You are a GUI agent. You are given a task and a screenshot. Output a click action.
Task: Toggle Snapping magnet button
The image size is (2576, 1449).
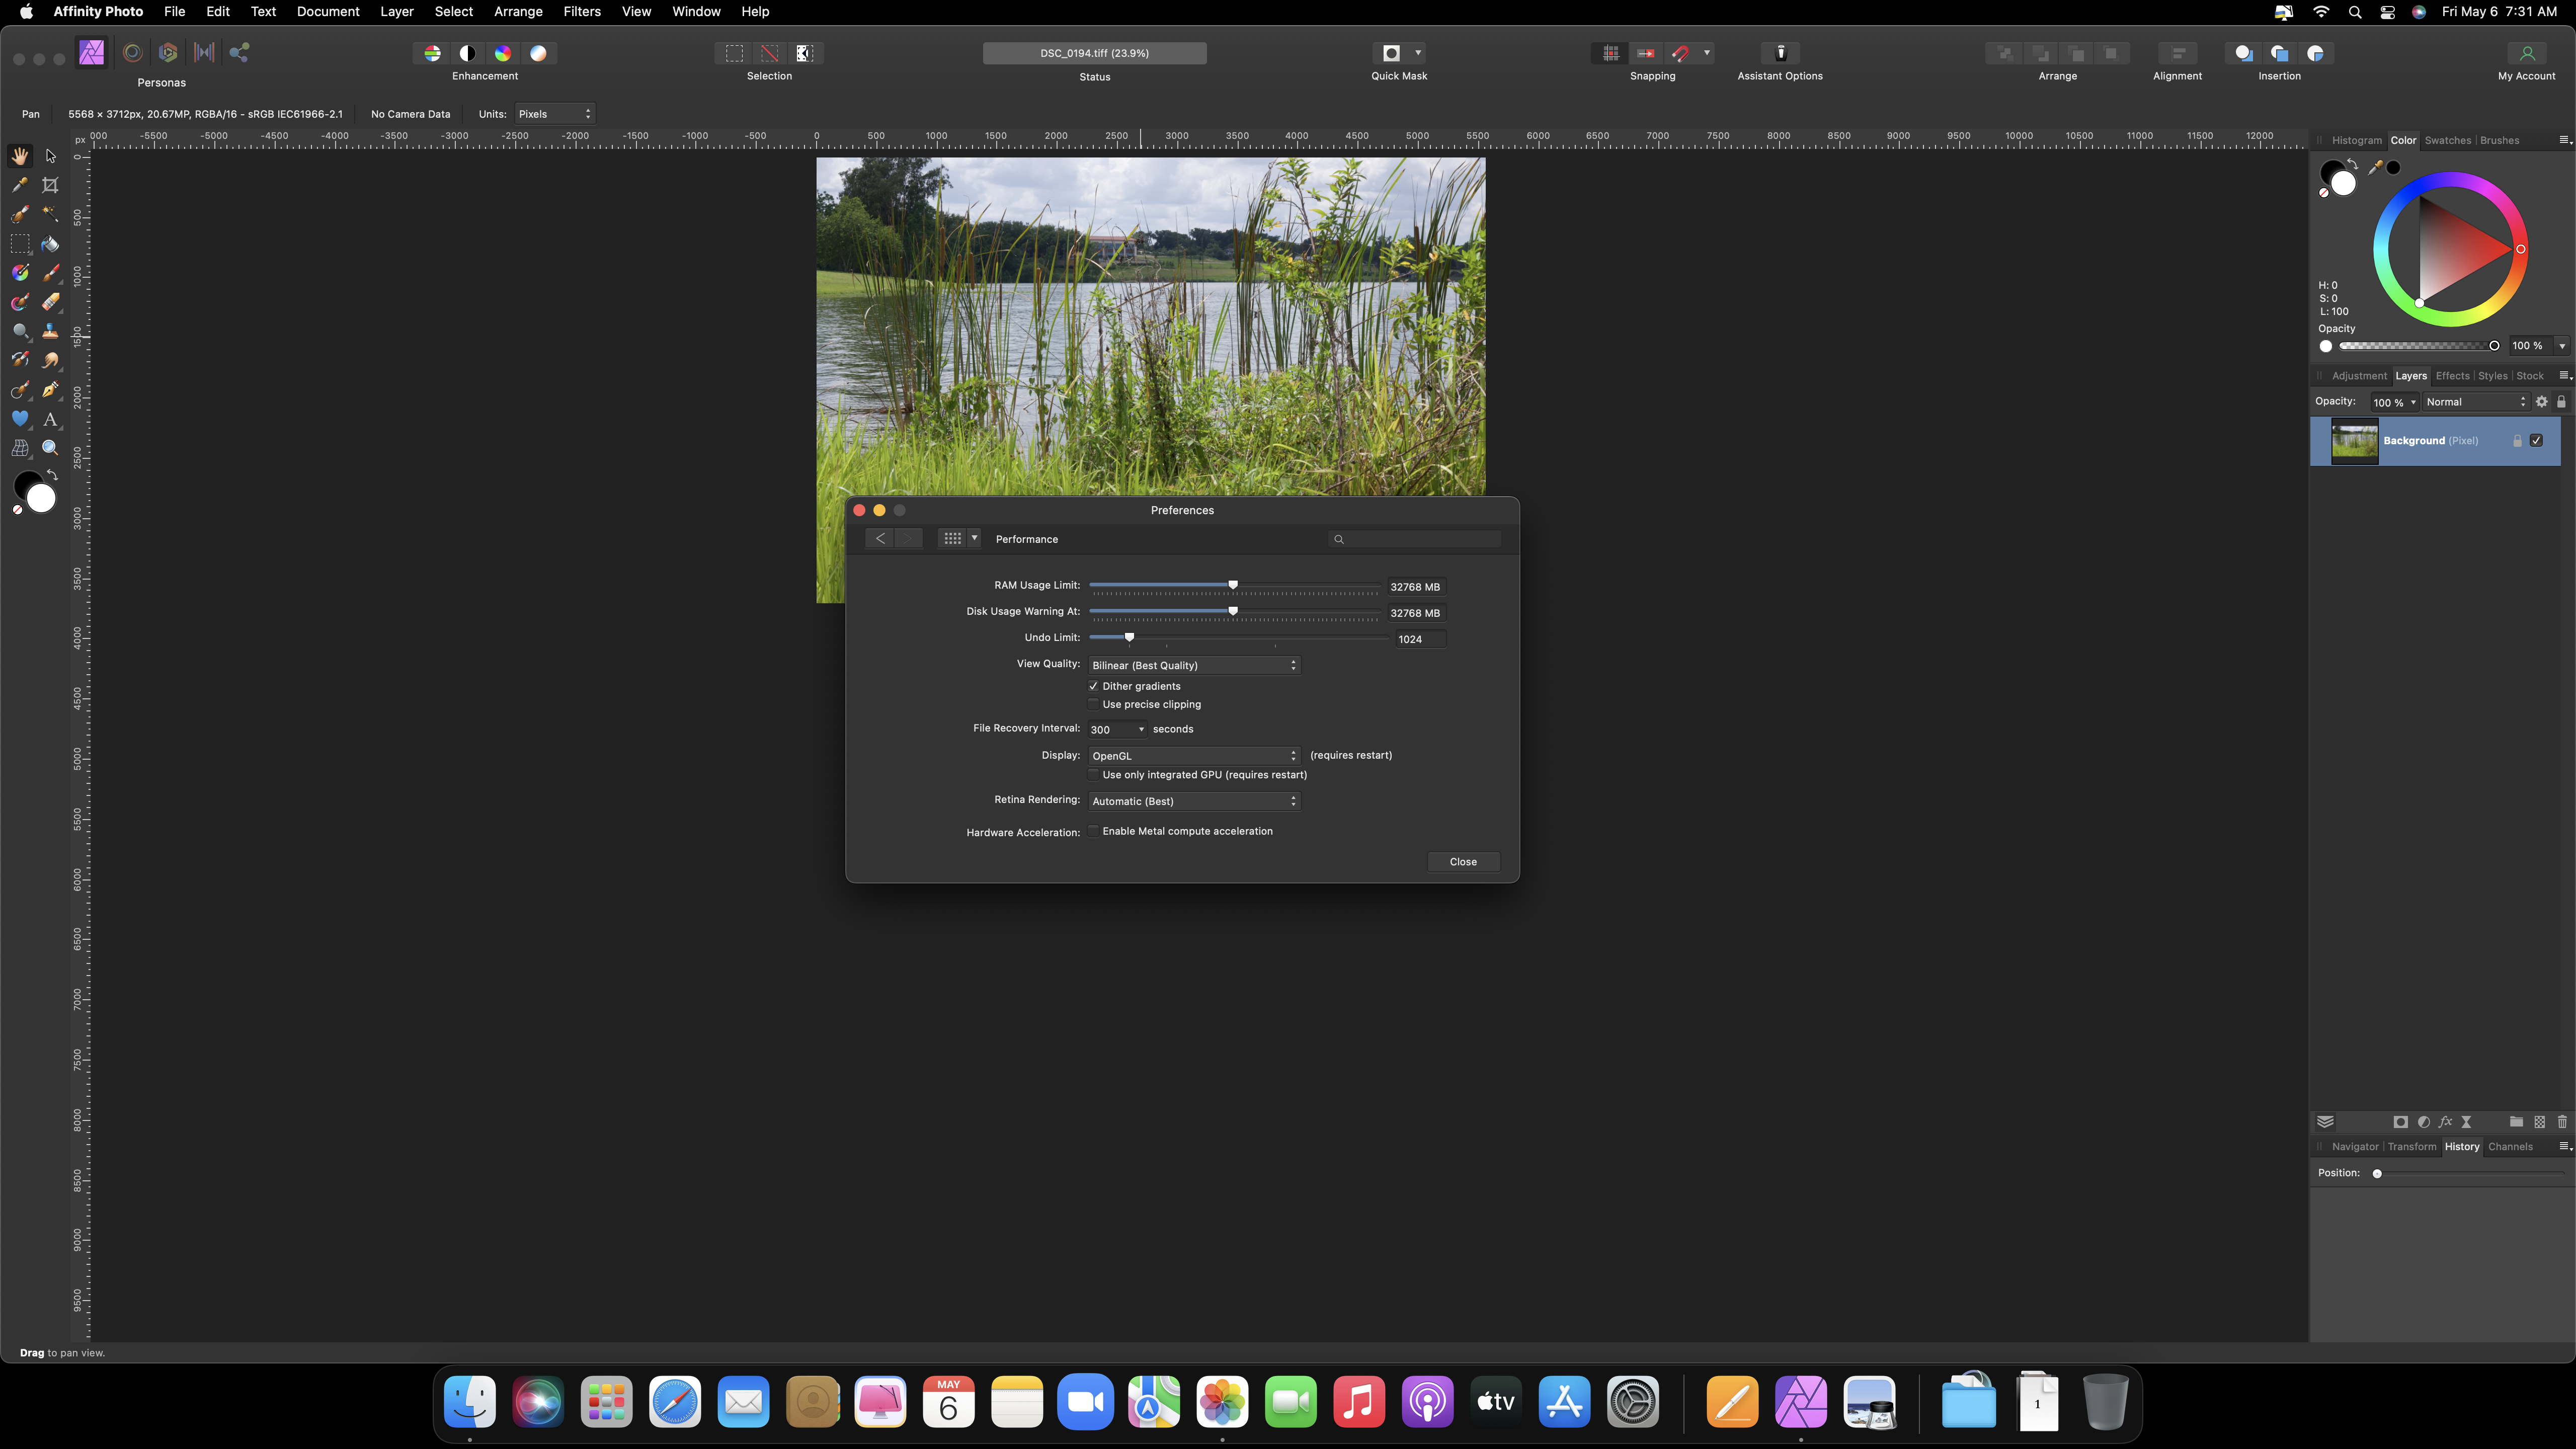tap(1681, 53)
